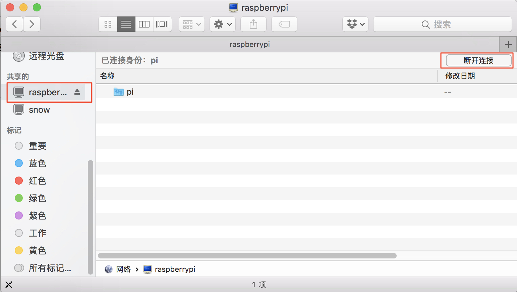
Task: Click the pi folder icon
Action: [x=119, y=92]
